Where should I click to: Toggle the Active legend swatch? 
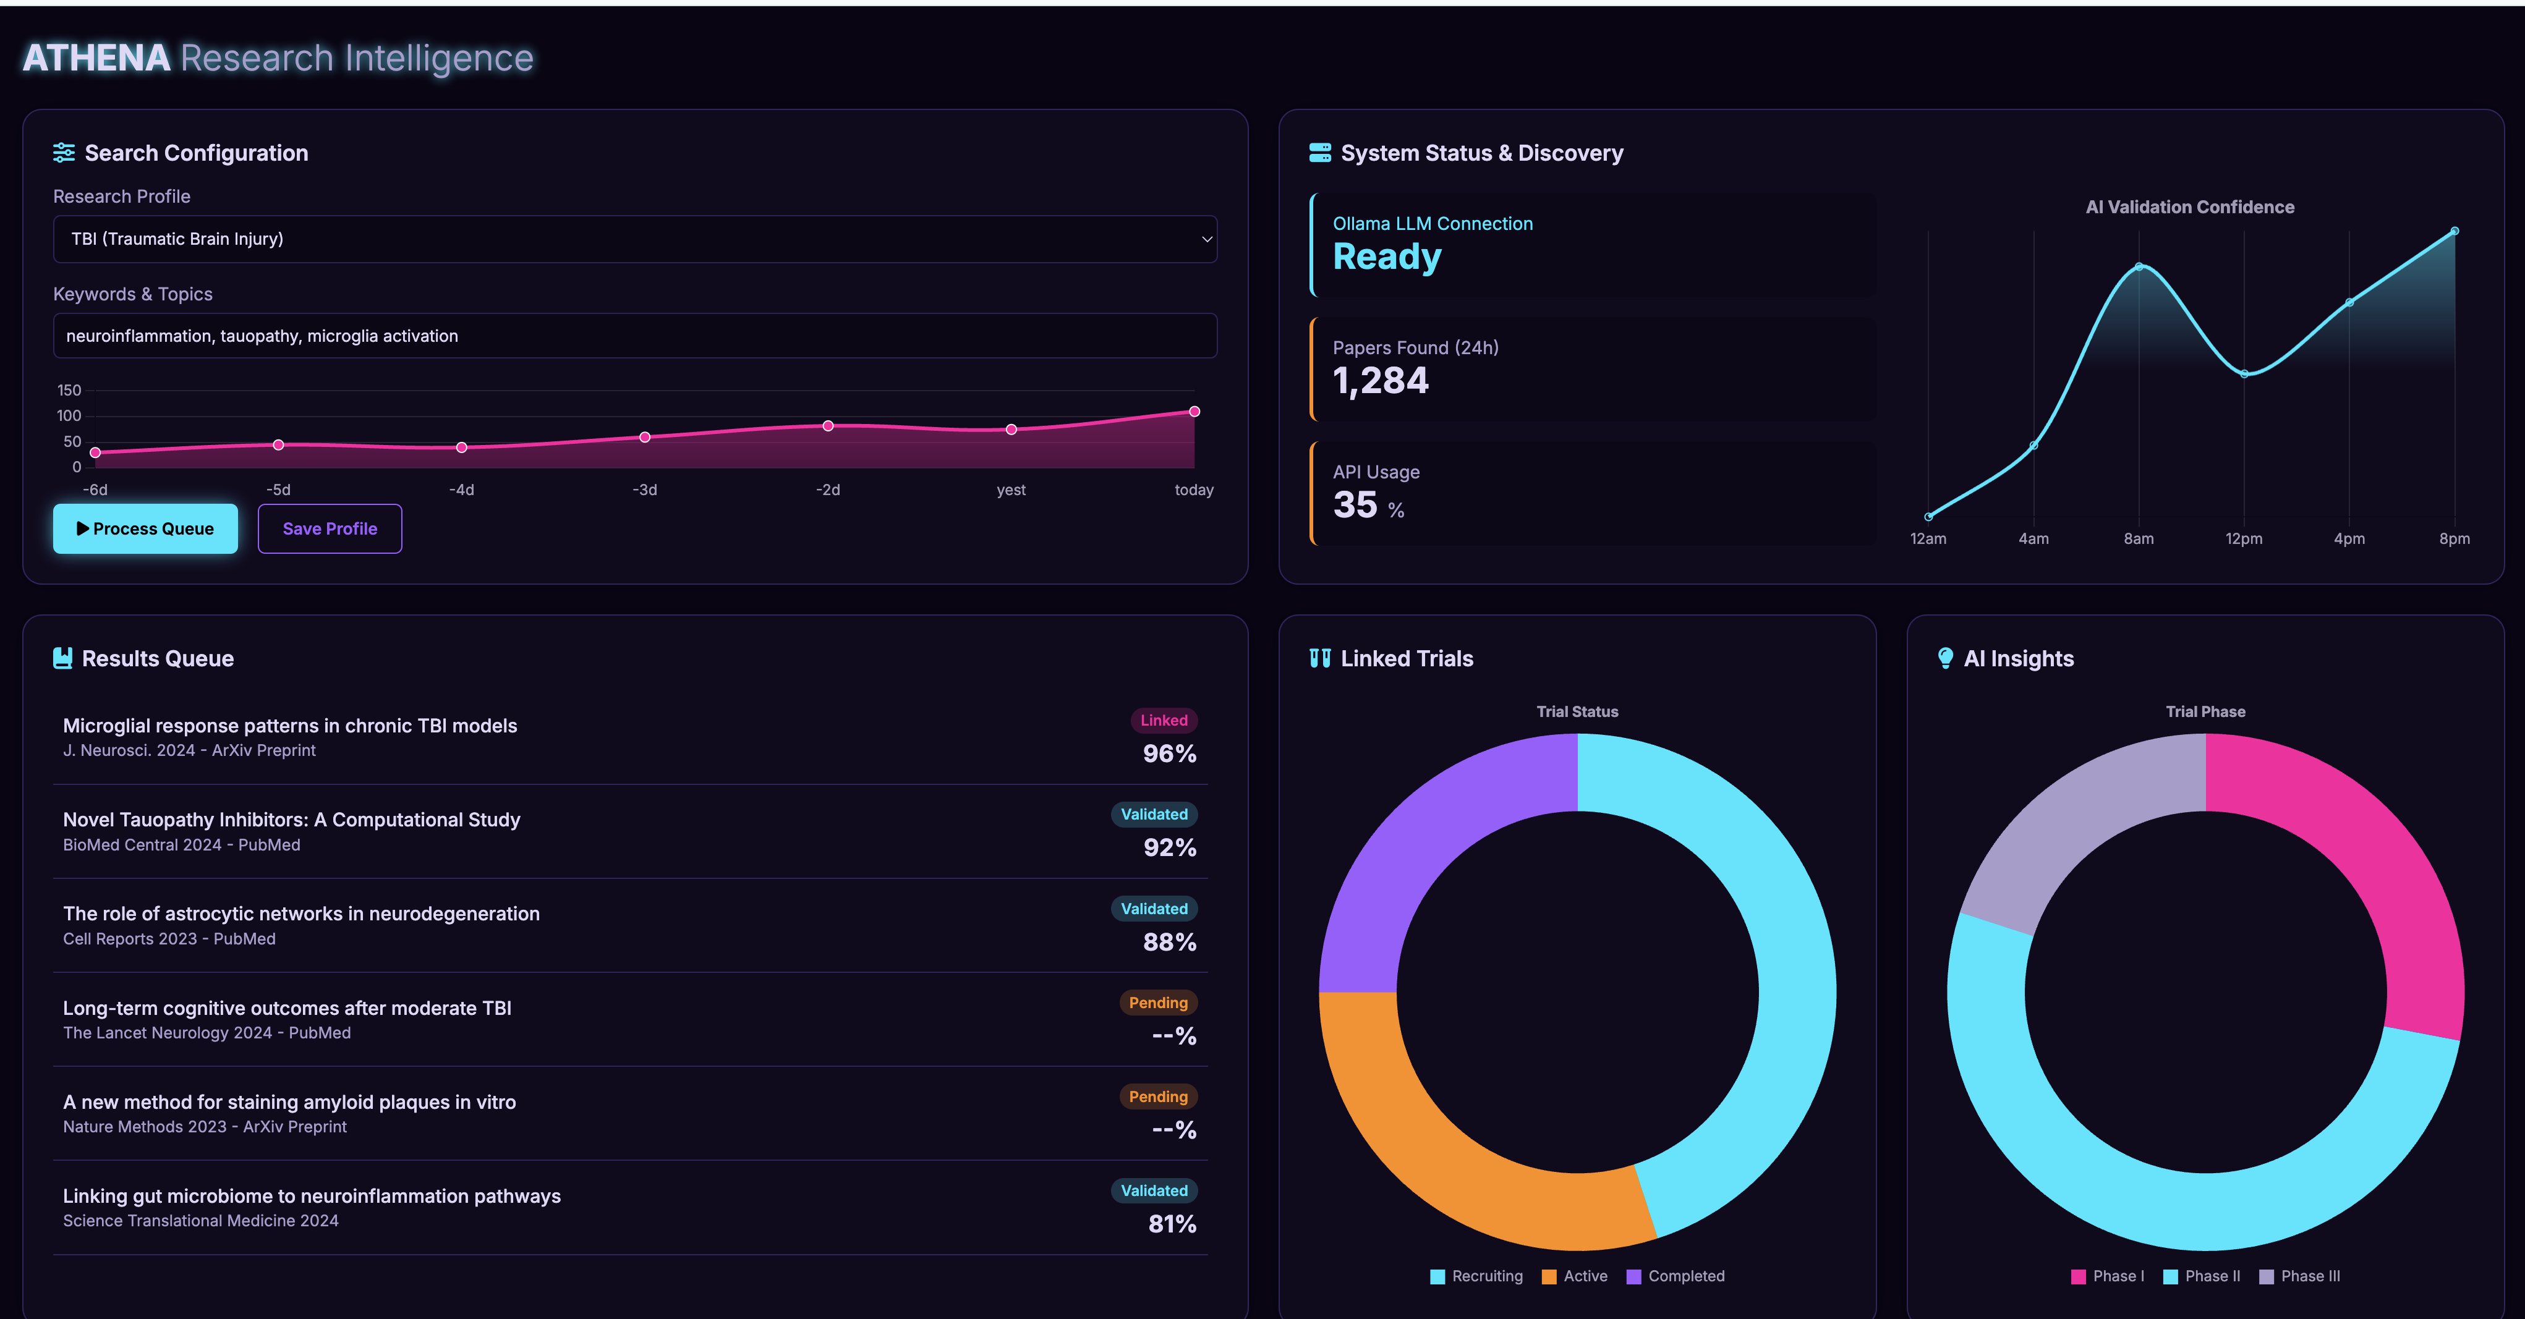click(1549, 1277)
